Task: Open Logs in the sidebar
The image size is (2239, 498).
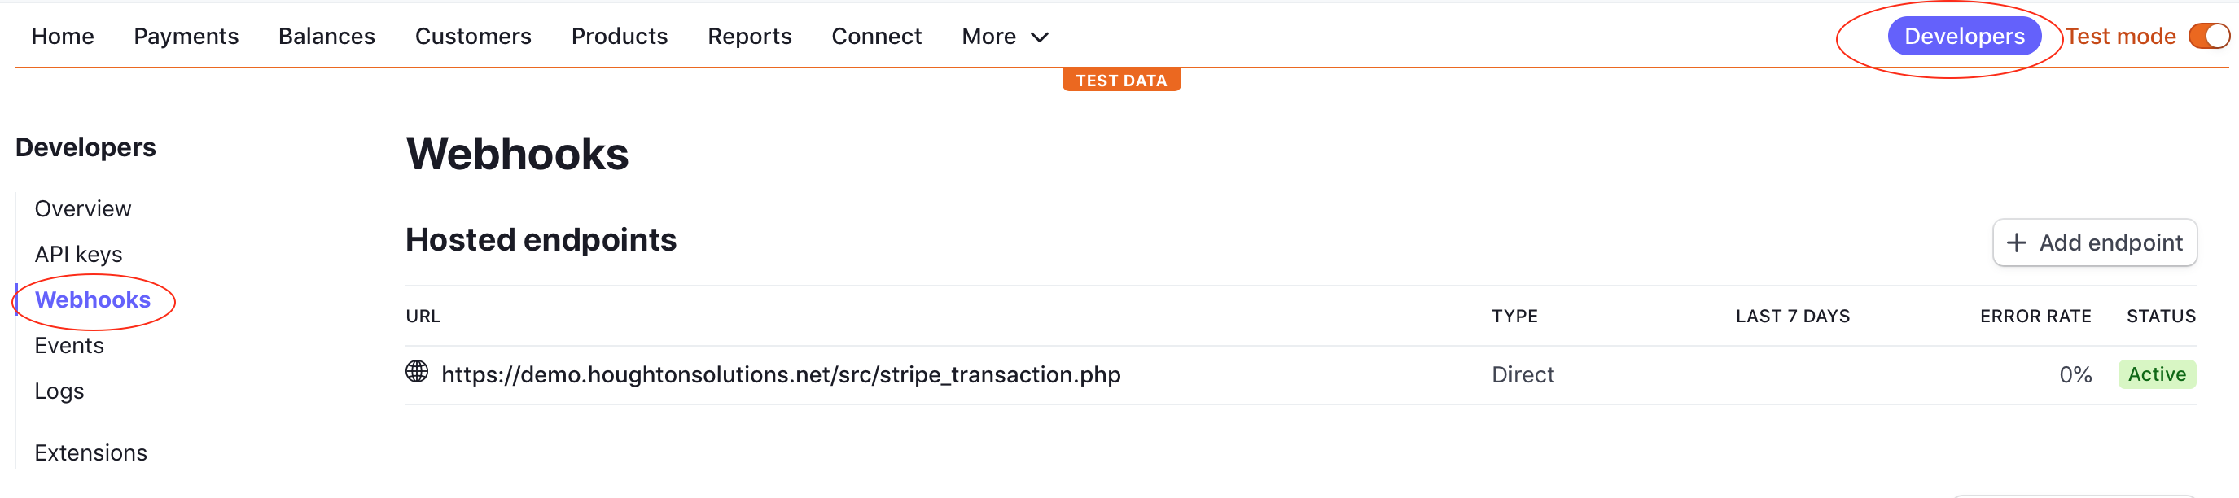Action: pos(59,391)
